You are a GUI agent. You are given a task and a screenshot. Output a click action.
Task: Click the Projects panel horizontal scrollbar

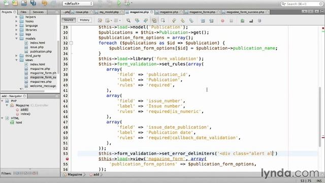pyautogui.click(x=23, y=91)
